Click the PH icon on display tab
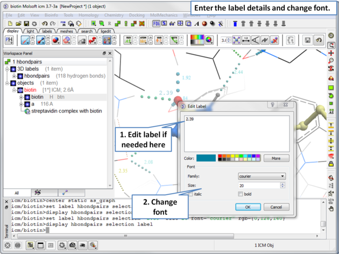The image size is (339, 254). 9,40
